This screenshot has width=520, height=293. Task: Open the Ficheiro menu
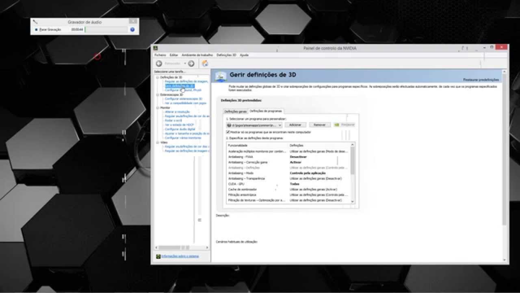[160, 55]
